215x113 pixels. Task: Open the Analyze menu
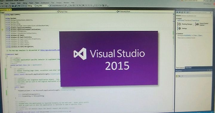click(59, 3)
